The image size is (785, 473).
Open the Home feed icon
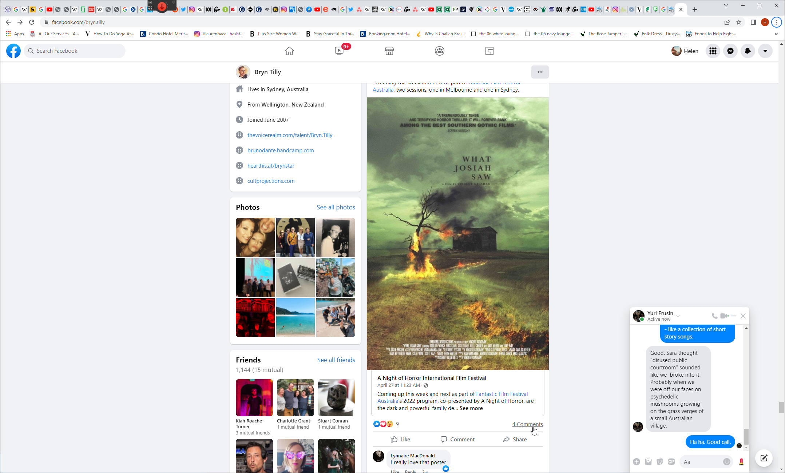tap(289, 51)
